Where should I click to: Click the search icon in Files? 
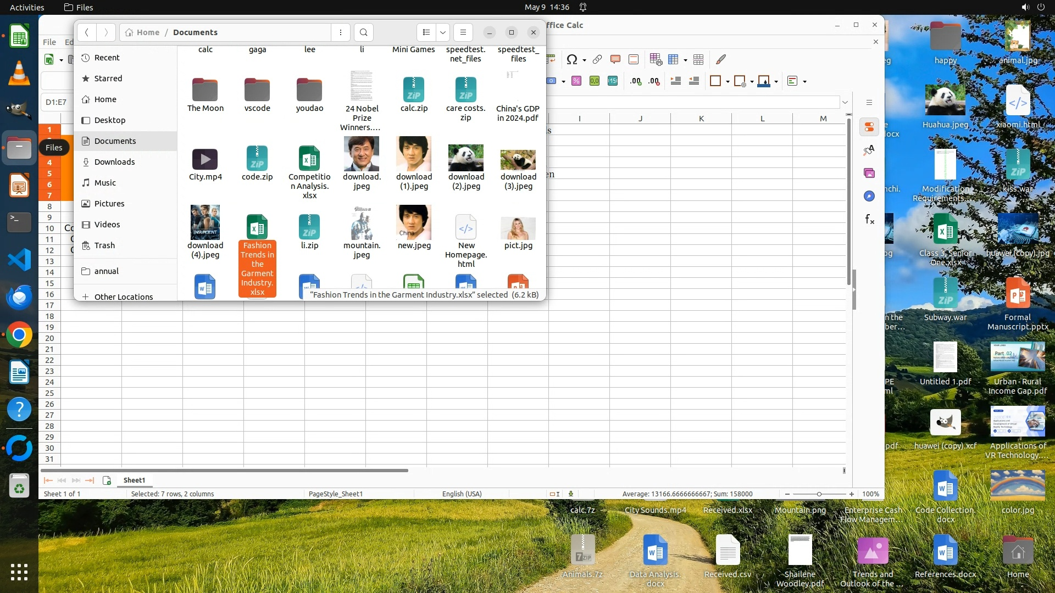point(363,32)
